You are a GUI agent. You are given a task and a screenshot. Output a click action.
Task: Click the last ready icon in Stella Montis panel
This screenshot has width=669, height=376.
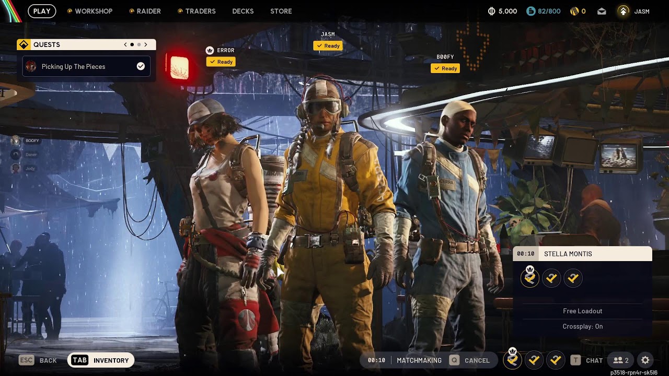tap(573, 278)
